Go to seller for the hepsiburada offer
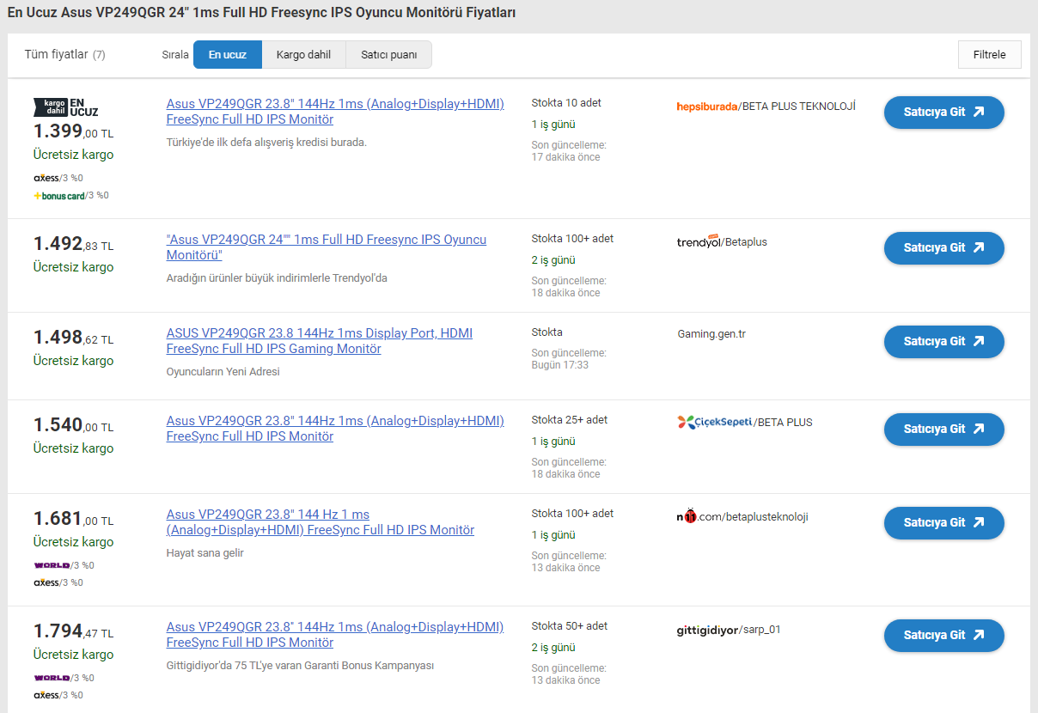Image resolution: width=1038 pixels, height=713 pixels. pyautogui.click(x=943, y=113)
